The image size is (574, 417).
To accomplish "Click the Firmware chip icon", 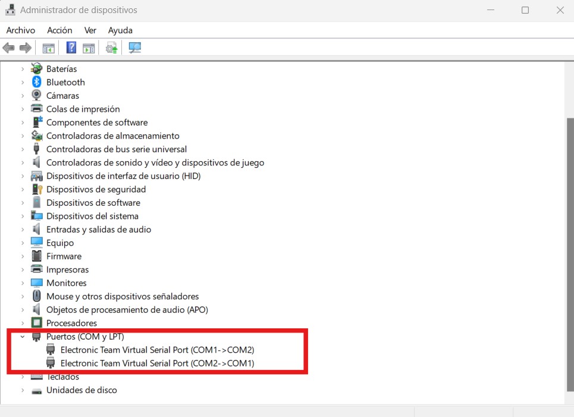I will point(37,256).
